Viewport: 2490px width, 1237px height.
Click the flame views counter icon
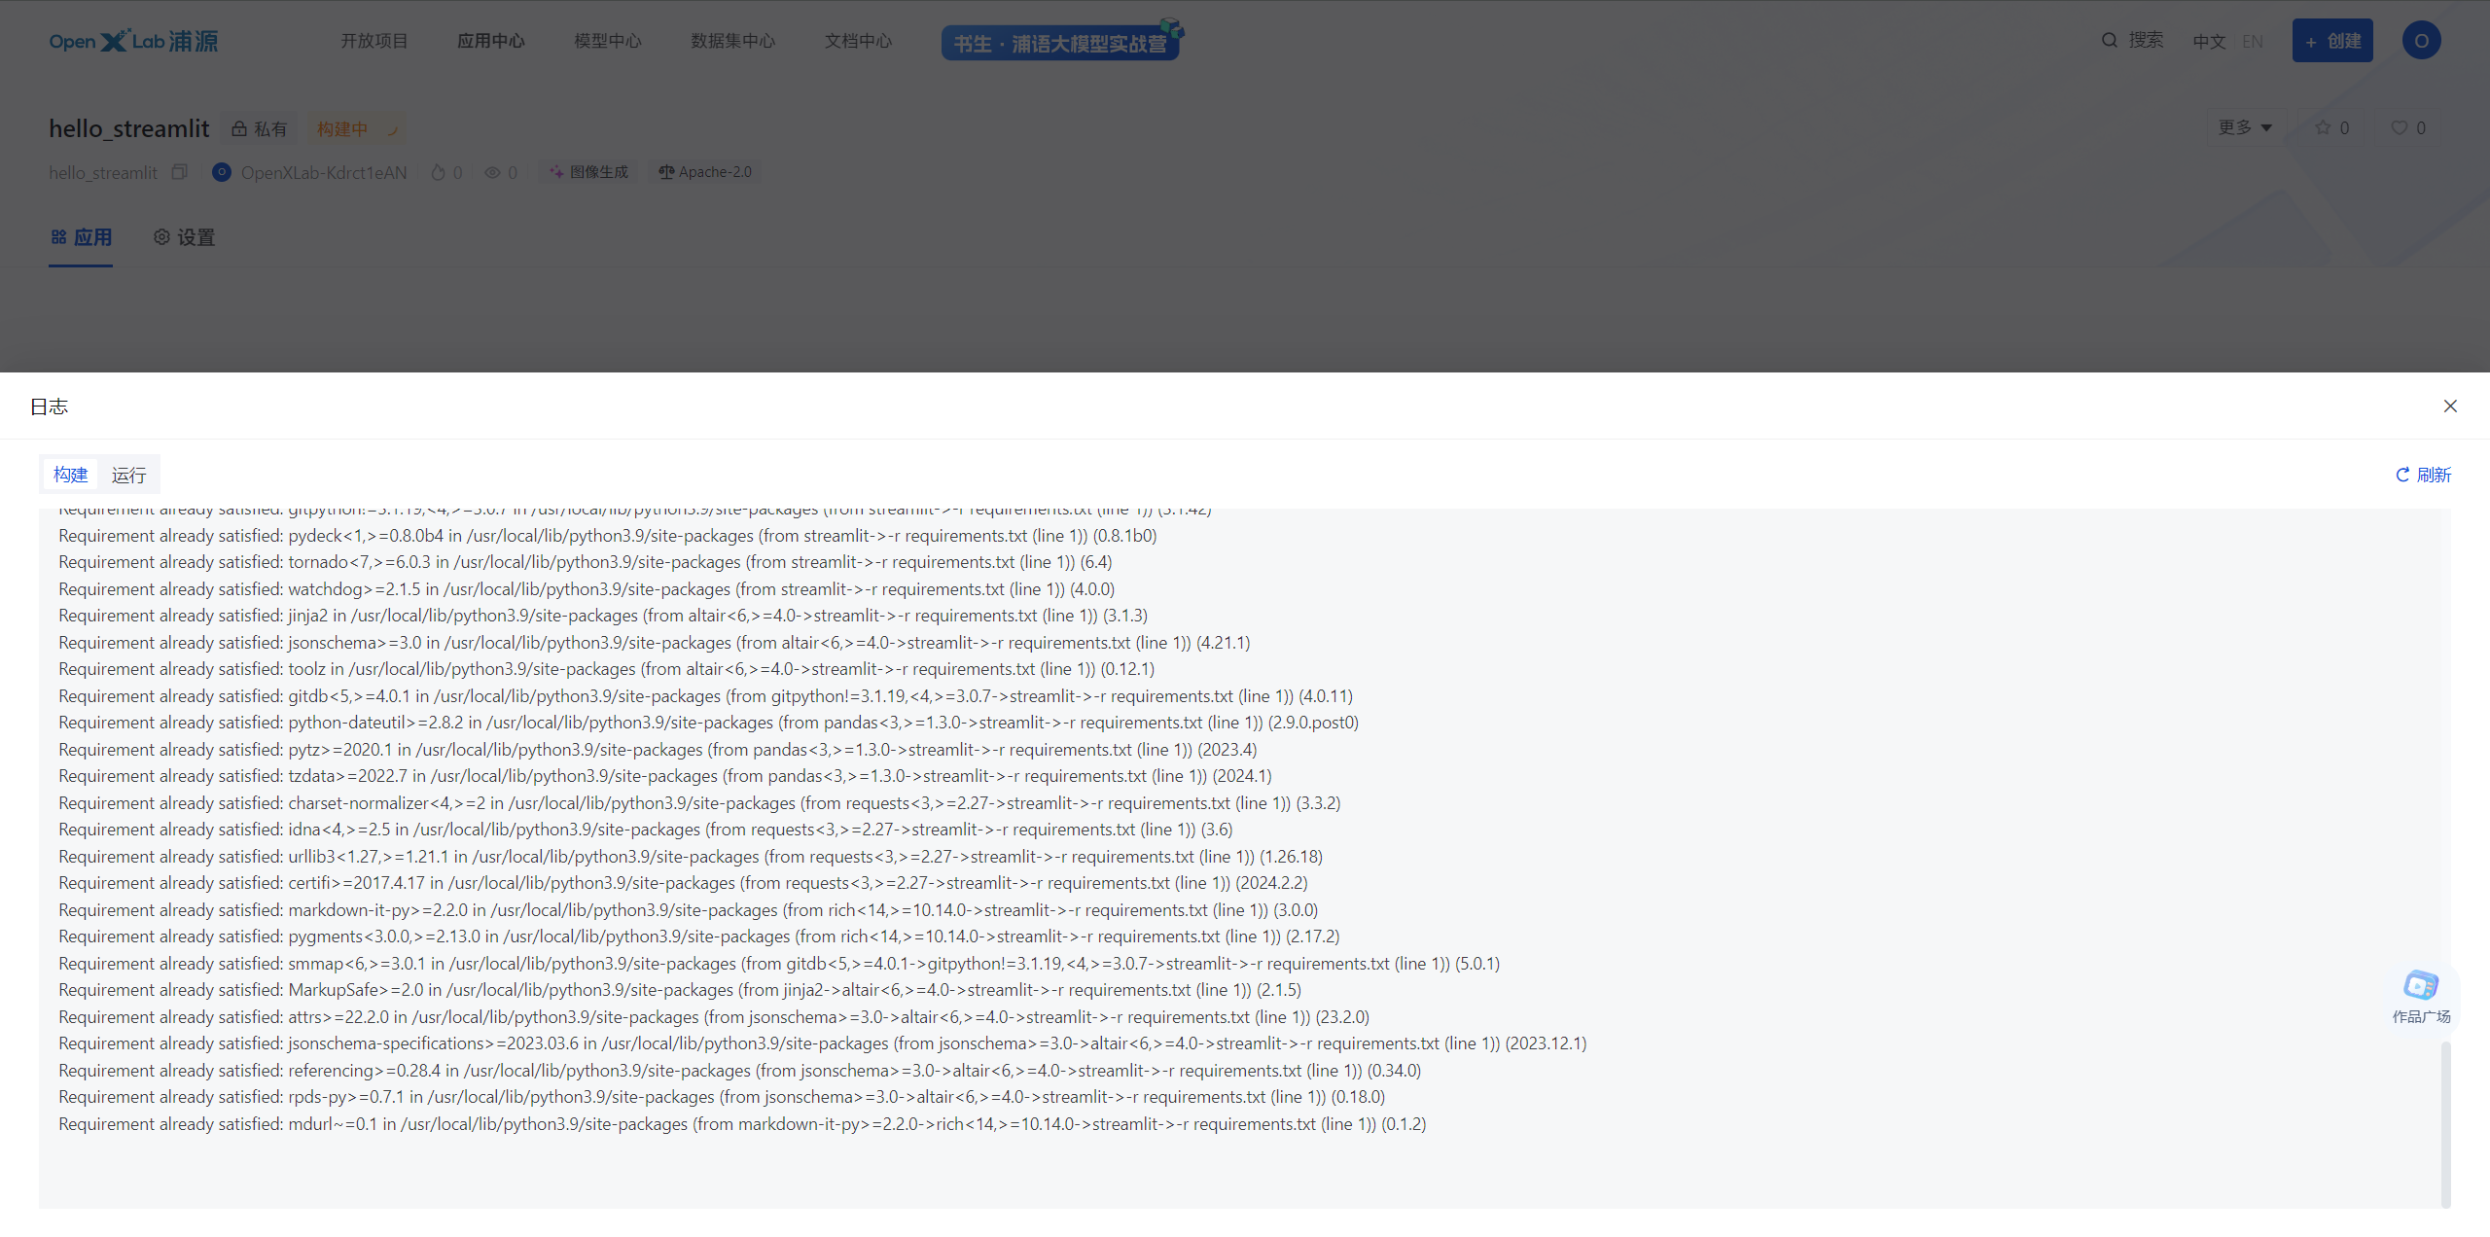pyautogui.click(x=438, y=172)
